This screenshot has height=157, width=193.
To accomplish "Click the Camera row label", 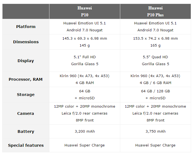I will 26,113.
